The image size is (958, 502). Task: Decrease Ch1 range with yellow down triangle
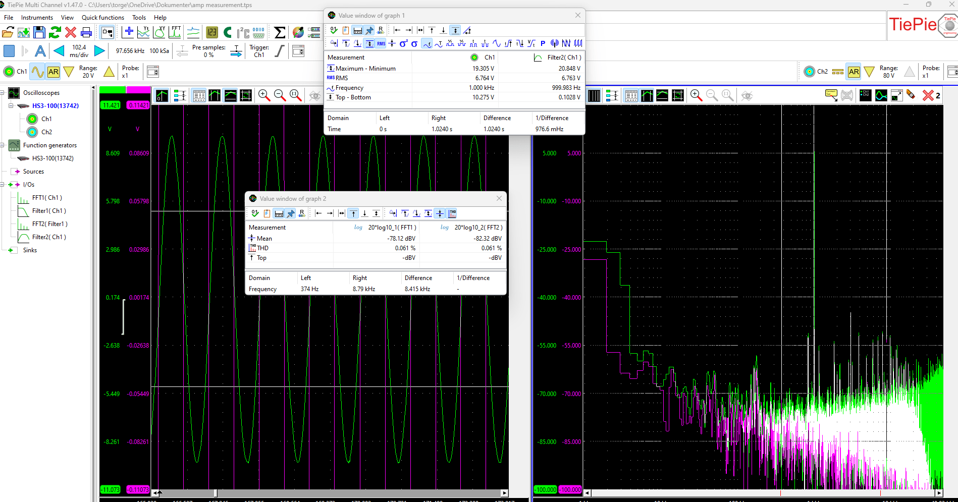(x=69, y=72)
